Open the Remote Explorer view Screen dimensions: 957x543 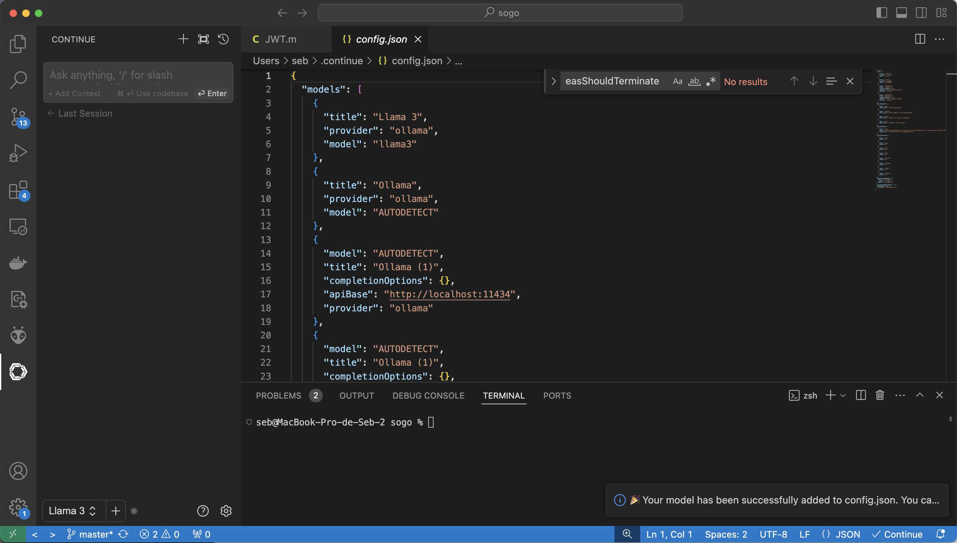click(18, 226)
